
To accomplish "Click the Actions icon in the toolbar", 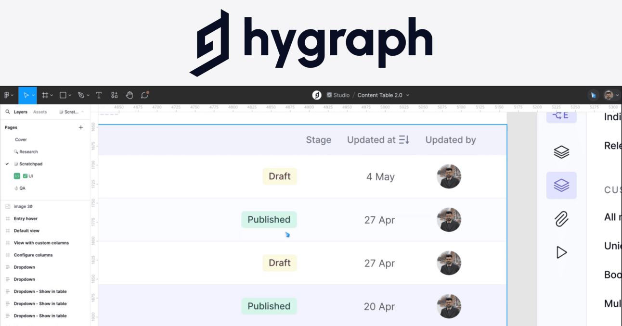I will click(x=115, y=95).
